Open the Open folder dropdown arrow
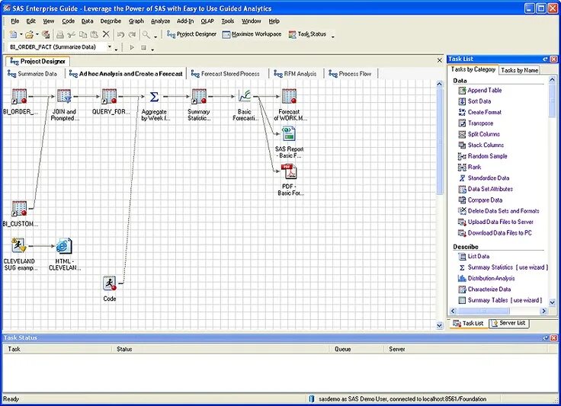Image resolution: width=561 pixels, height=406 pixels. point(37,34)
